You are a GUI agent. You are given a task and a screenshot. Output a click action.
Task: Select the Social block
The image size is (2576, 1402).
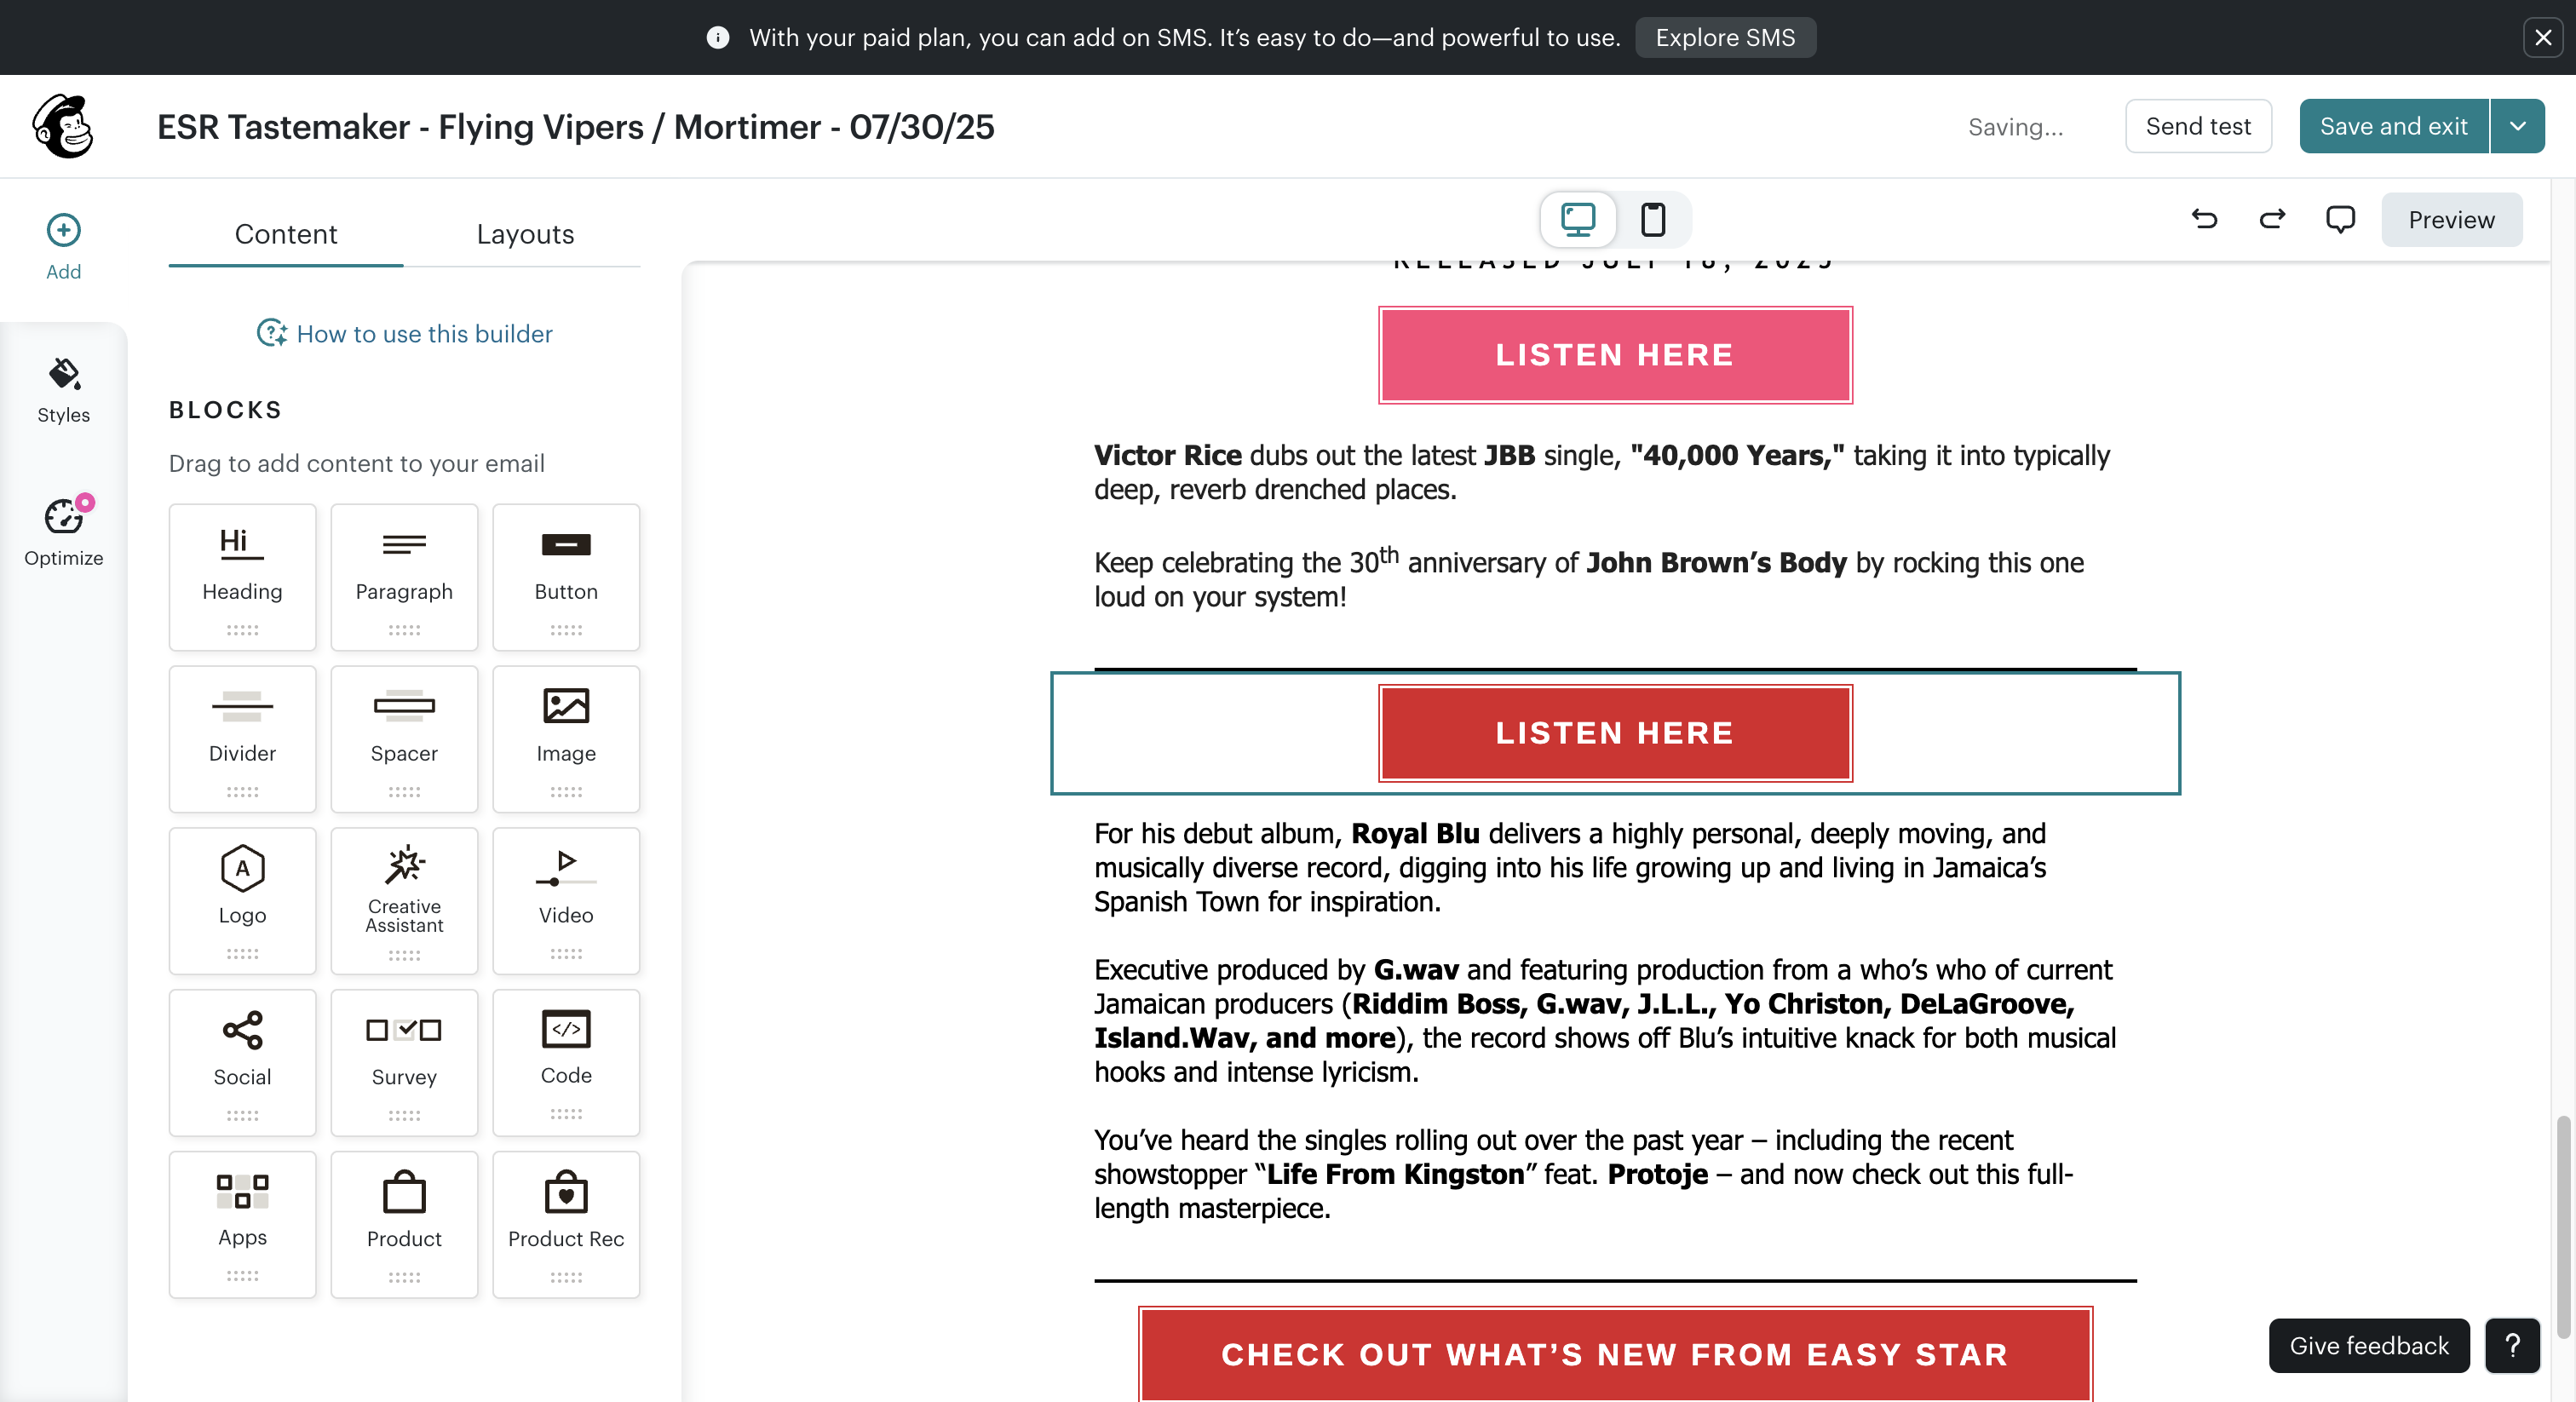point(242,1063)
